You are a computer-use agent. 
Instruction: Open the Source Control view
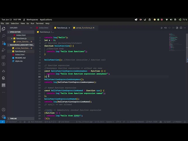[x=4, y=43]
